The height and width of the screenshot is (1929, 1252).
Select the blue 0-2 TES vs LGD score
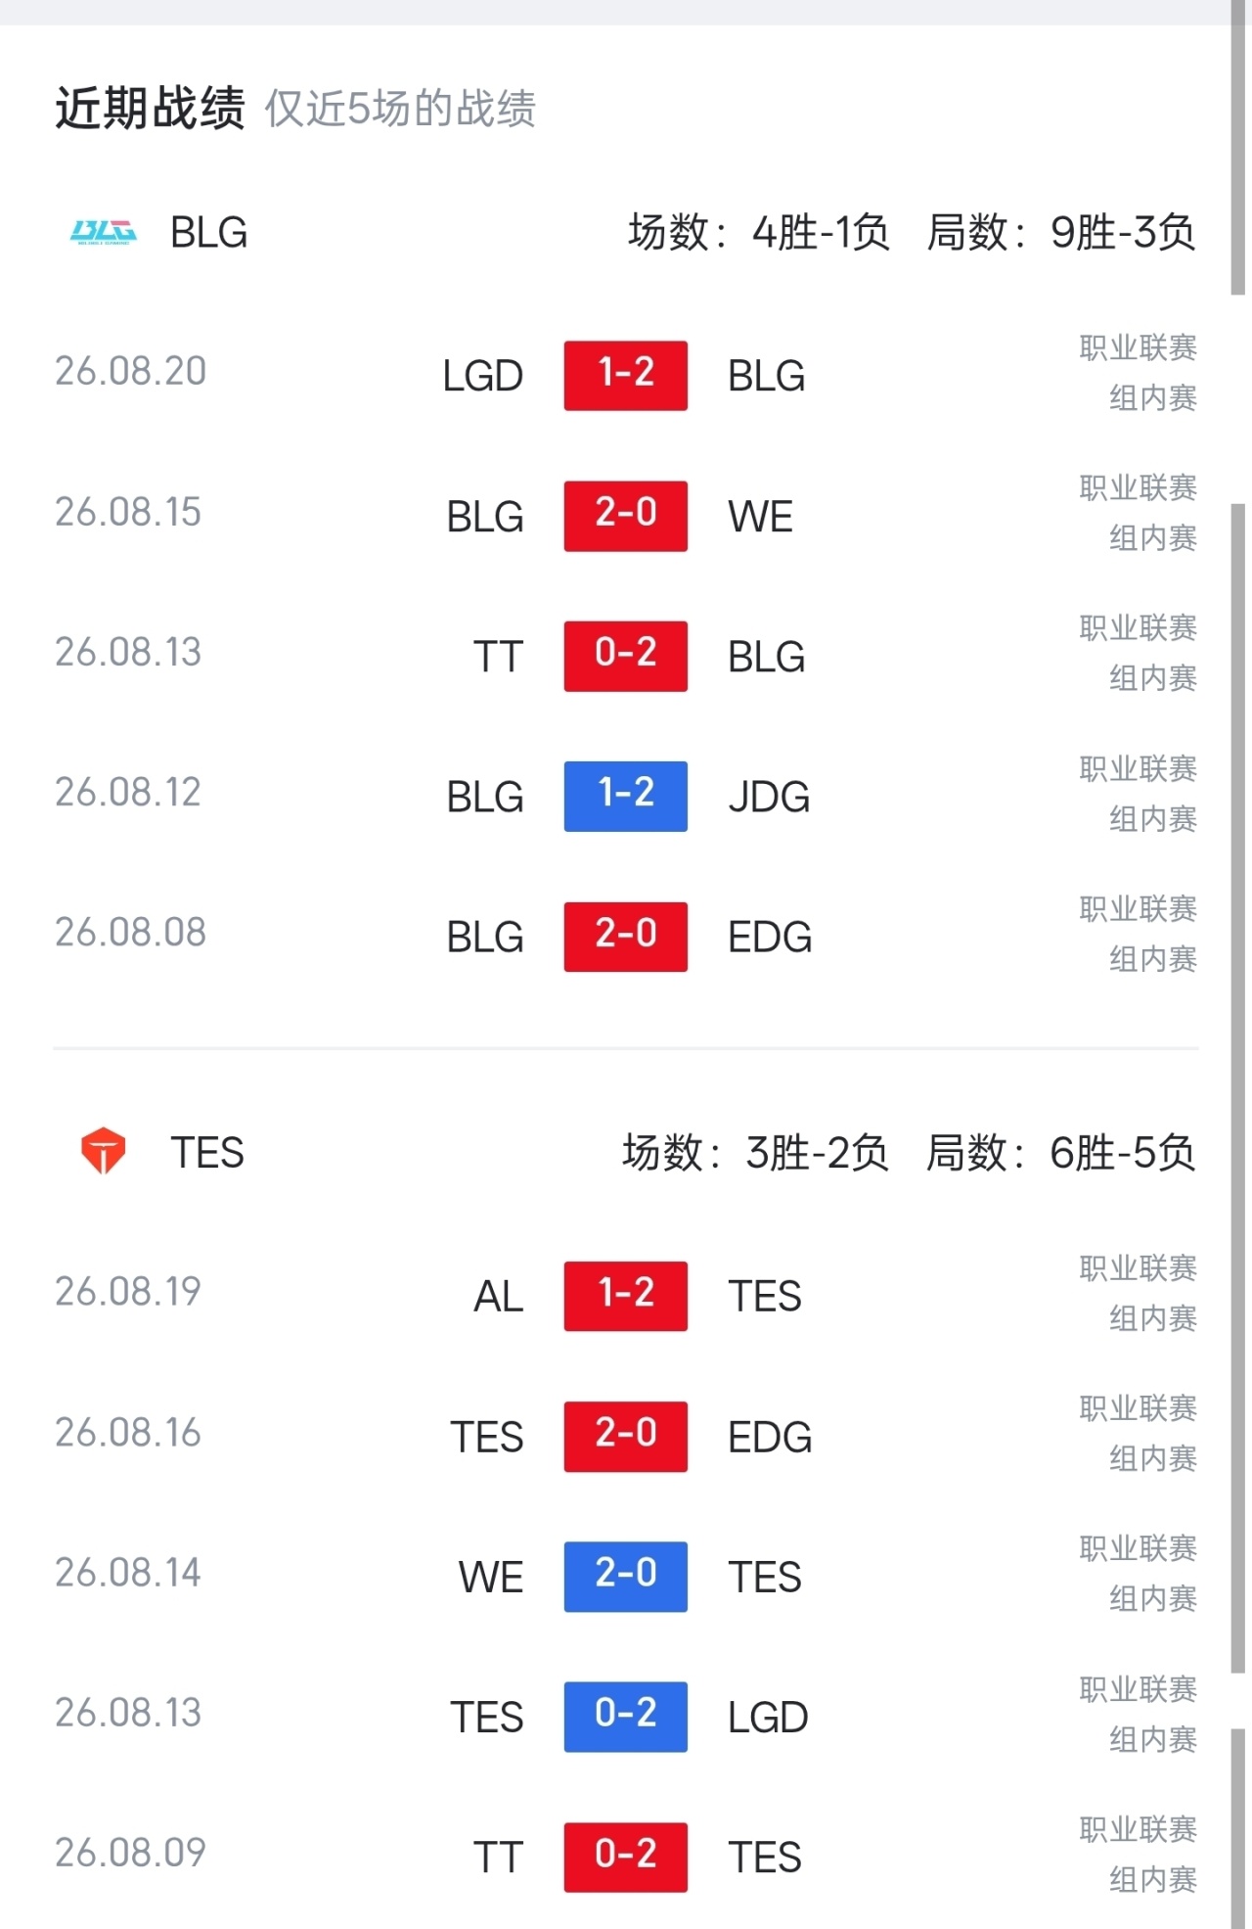tap(626, 1717)
